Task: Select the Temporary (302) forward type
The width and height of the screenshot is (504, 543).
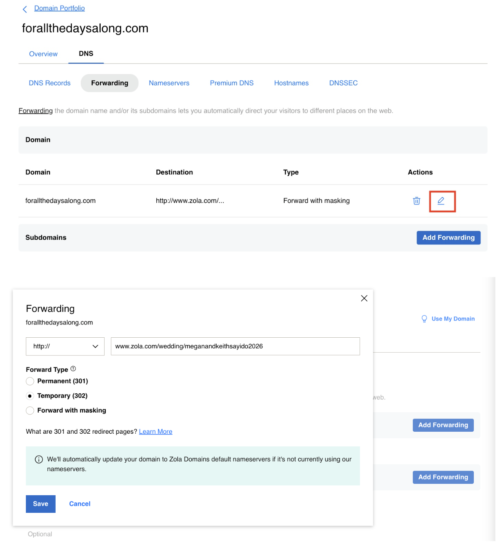Action: pyautogui.click(x=30, y=396)
